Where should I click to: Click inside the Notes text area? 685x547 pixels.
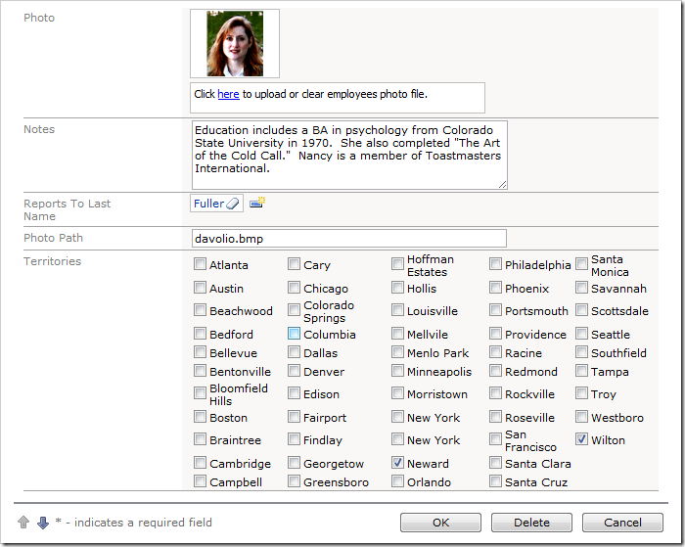(349, 155)
